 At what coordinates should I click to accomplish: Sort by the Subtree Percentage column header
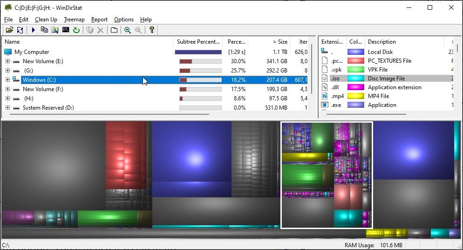point(198,42)
